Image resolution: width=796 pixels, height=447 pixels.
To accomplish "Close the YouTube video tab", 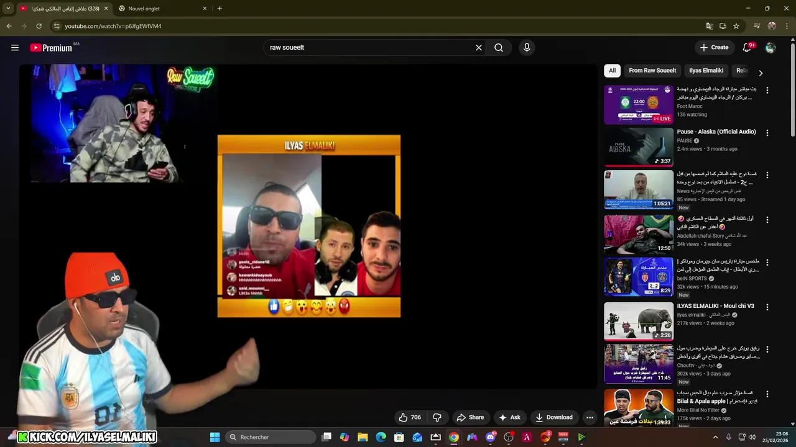I will [106, 9].
